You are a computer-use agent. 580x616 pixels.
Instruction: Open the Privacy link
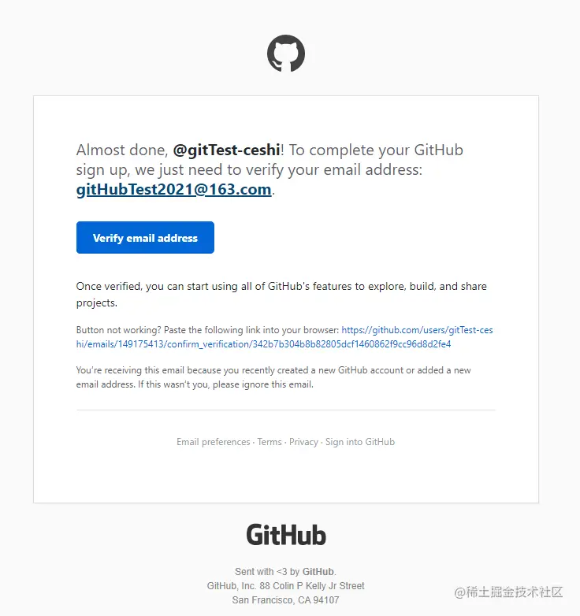click(x=303, y=442)
